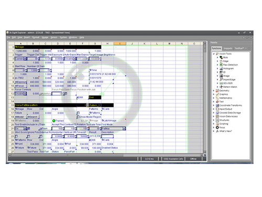Uncheck the Include In Job checkbox
The height and width of the screenshot is (197, 262).
(x=28, y=129)
